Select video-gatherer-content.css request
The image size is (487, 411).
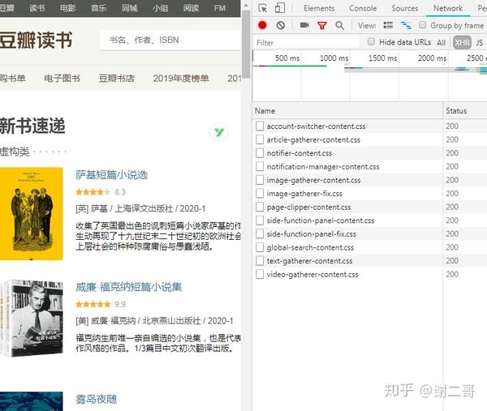click(312, 275)
